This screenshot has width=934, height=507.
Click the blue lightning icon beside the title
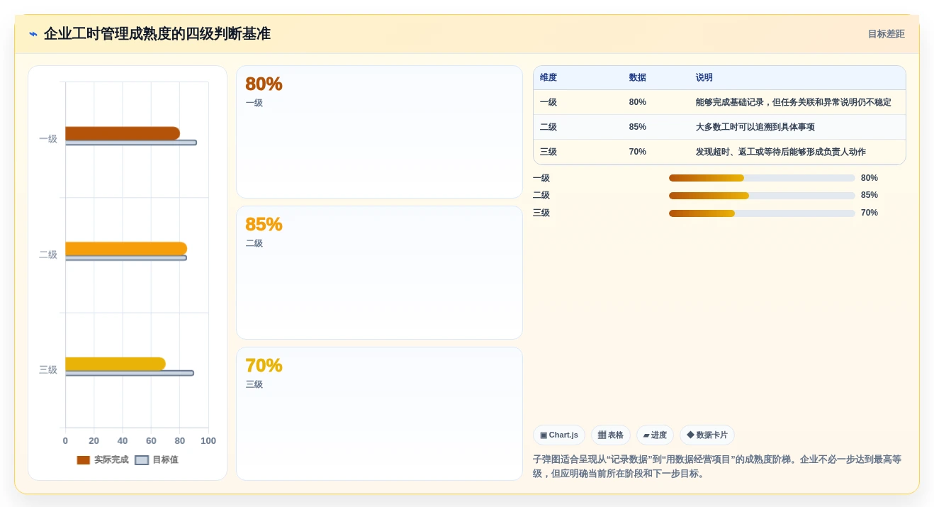click(x=33, y=34)
